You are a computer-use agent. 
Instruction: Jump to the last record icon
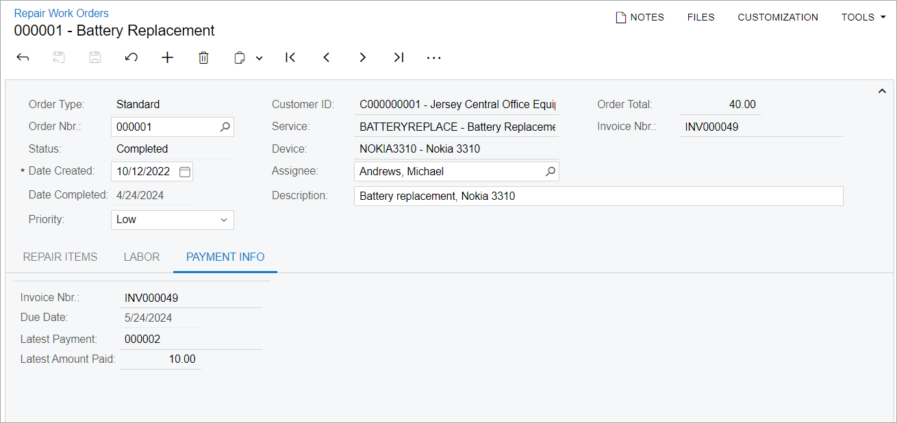tap(399, 58)
